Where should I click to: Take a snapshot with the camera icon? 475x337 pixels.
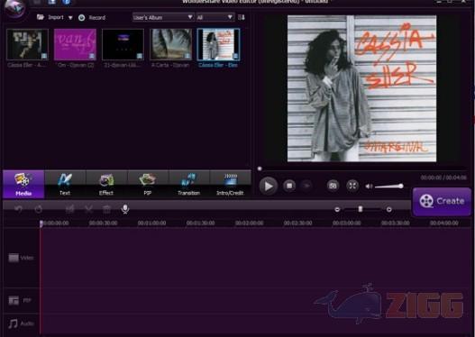(x=333, y=186)
